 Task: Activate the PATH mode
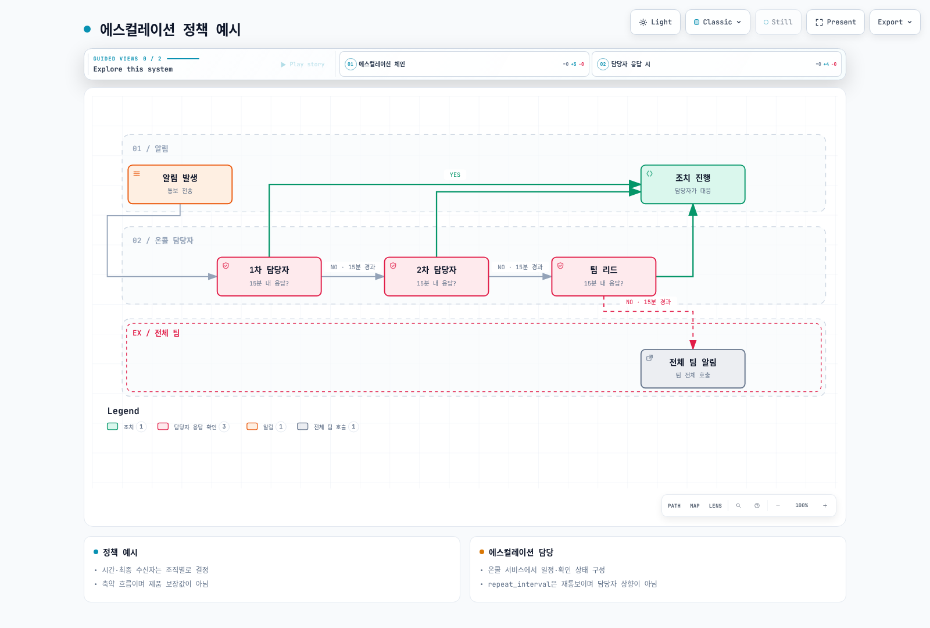674,506
